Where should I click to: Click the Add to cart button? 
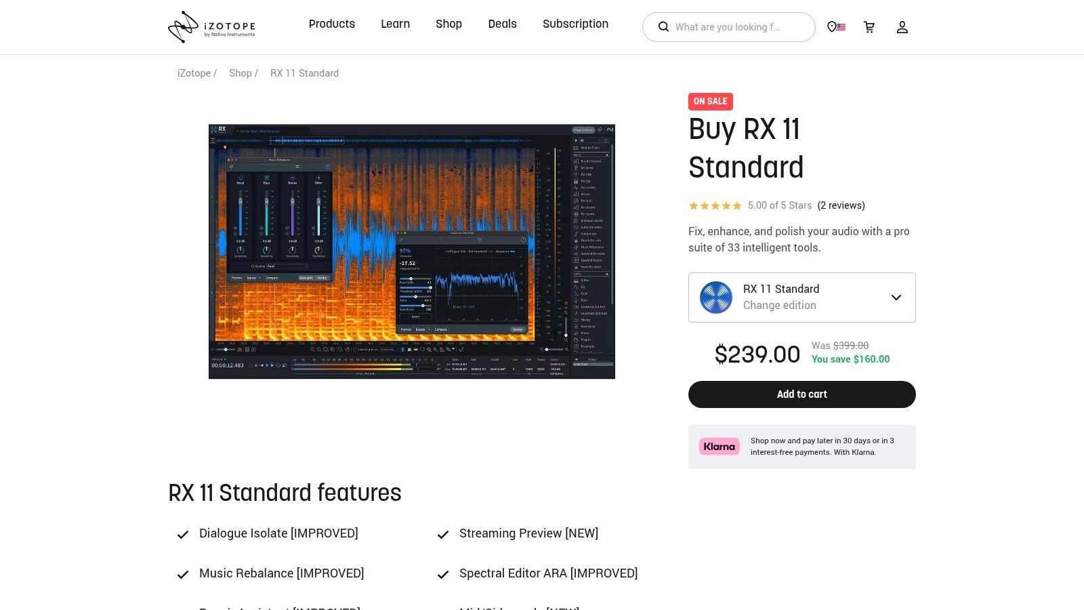pyautogui.click(x=801, y=394)
